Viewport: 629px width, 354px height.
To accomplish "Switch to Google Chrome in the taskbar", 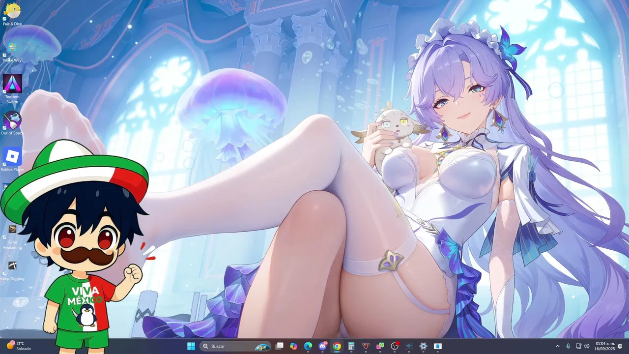I will [337, 346].
